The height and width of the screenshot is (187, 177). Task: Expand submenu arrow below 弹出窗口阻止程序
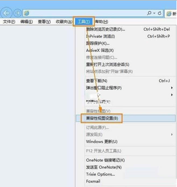click(172, 95)
